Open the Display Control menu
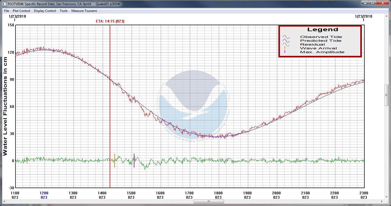This screenshot has width=391, height=206. (45, 11)
